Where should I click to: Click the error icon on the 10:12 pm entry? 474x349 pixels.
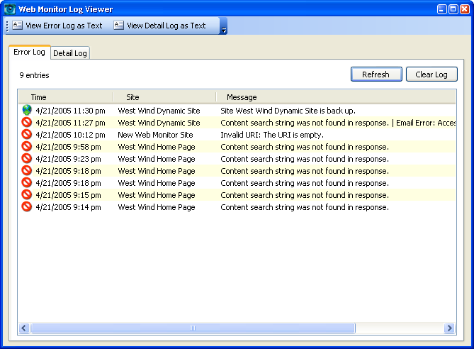pyautogui.click(x=27, y=135)
